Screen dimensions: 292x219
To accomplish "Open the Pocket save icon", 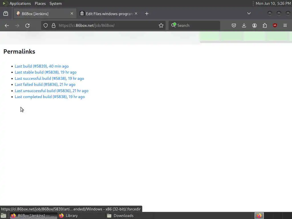I will point(234,25).
